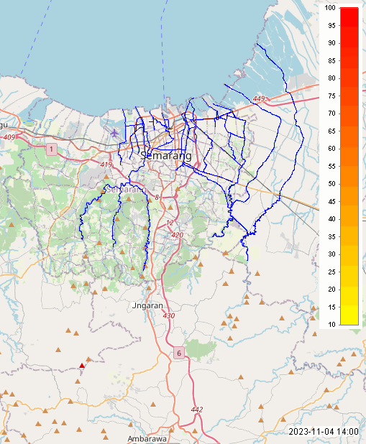Screen dimensions: 366x444
Task: Click legend value 90
Action: (332, 43)
